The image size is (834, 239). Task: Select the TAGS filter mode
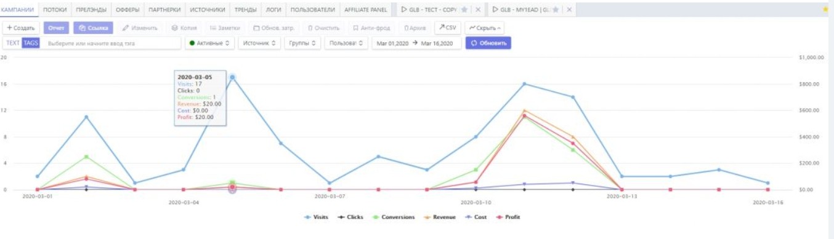[31, 43]
